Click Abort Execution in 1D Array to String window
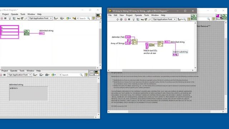229x129 pixels. 126,19
